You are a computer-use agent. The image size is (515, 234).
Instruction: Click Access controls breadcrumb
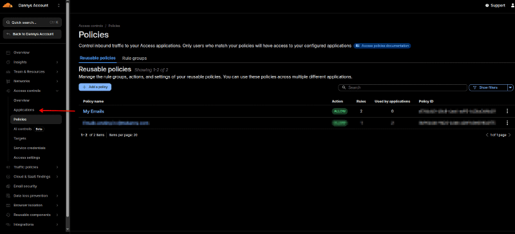click(x=91, y=26)
